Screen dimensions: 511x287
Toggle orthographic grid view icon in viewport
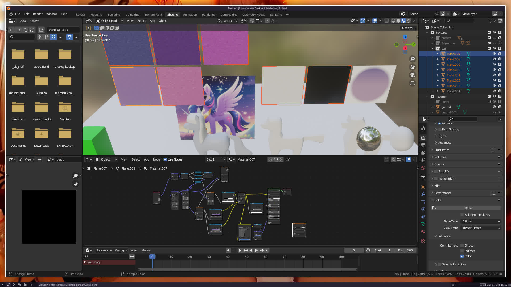coord(413,83)
